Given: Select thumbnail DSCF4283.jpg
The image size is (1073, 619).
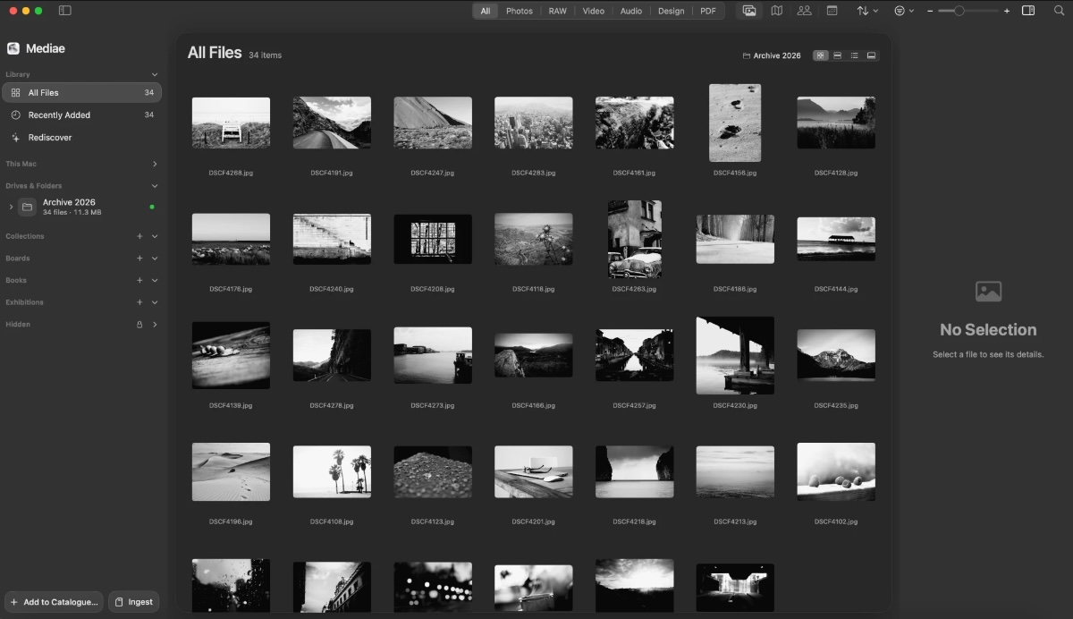Looking at the screenshot, I should pyautogui.click(x=534, y=123).
